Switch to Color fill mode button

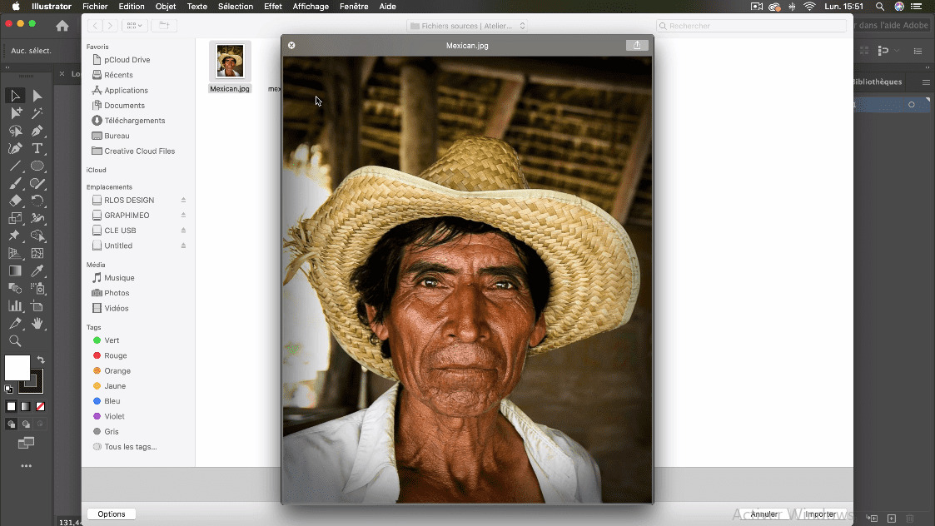tap(12, 407)
